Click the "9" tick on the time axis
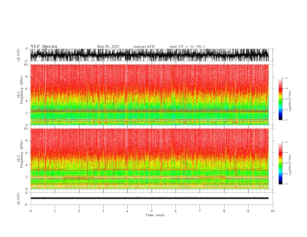307x237 pixels. point(248,211)
